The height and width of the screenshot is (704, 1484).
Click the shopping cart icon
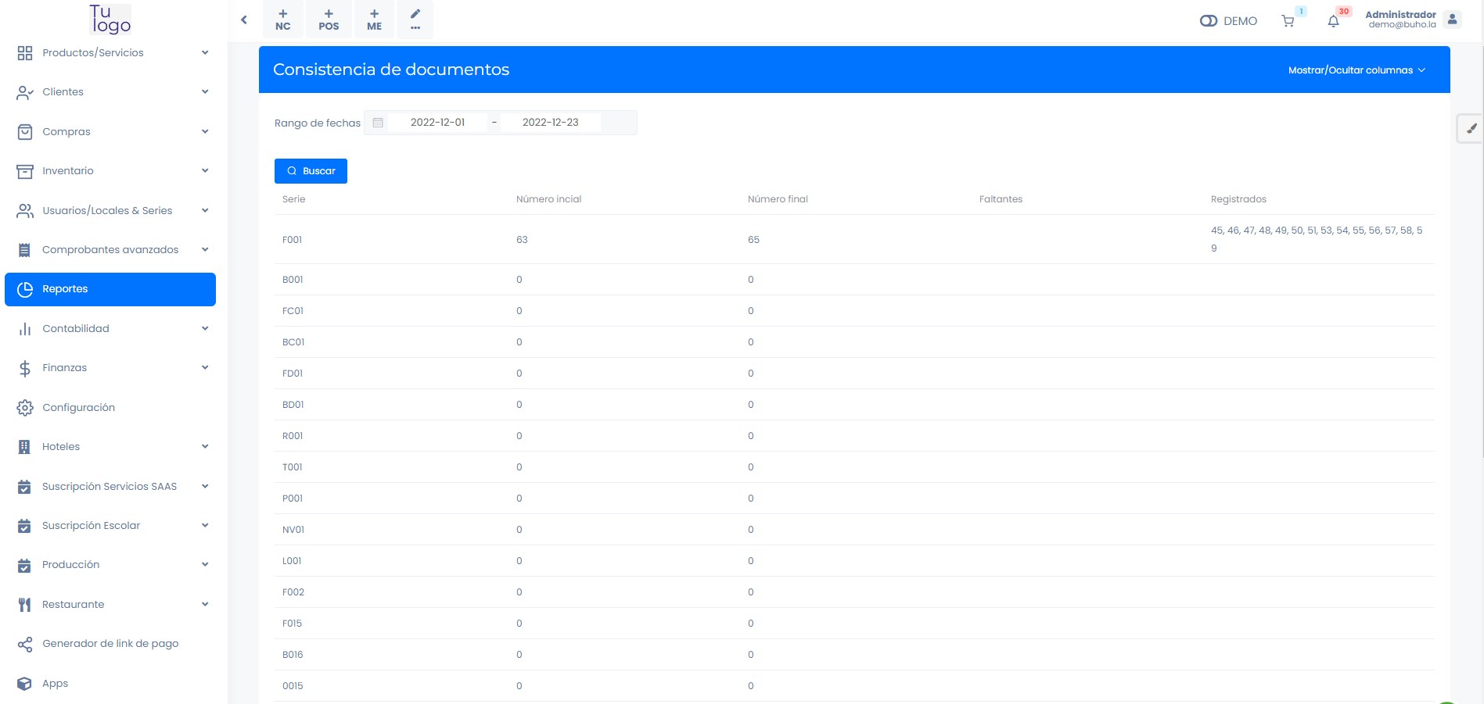[1288, 21]
